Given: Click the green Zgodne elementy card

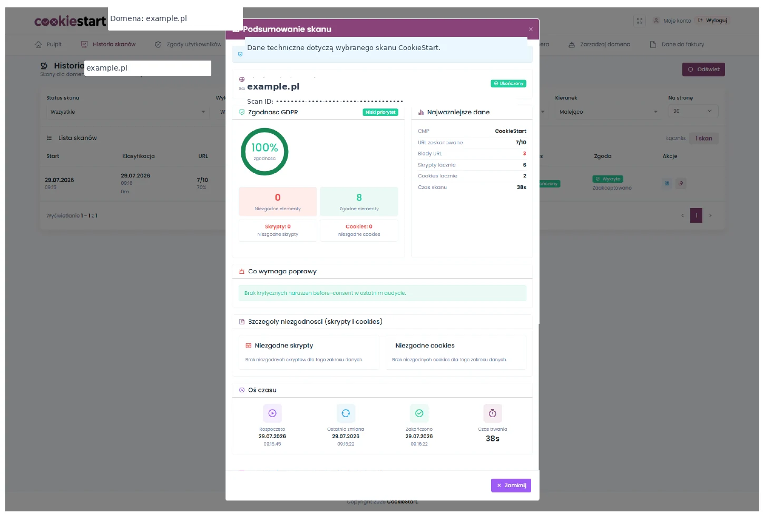Looking at the screenshot, I should pos(359,202).
